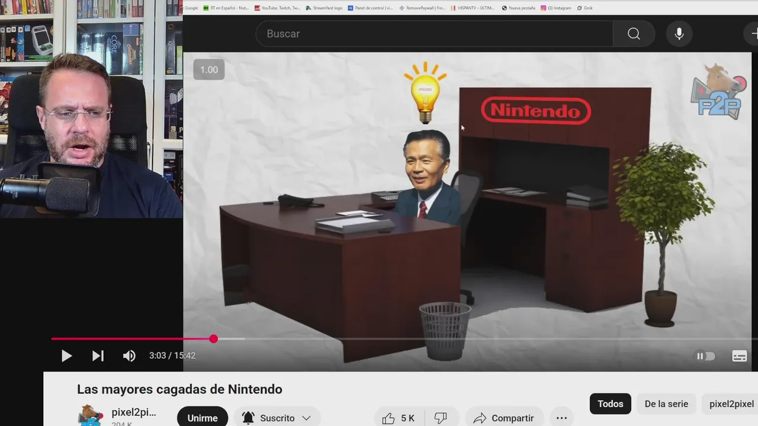Select the Todos filter chip

point(611,404)
